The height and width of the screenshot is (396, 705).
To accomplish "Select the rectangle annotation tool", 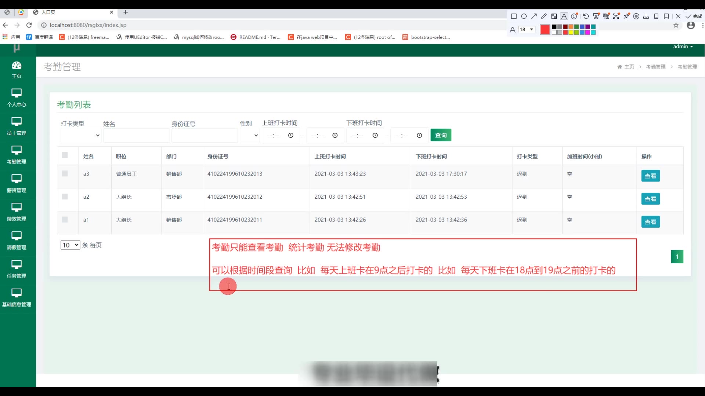I will click(514, 16).
